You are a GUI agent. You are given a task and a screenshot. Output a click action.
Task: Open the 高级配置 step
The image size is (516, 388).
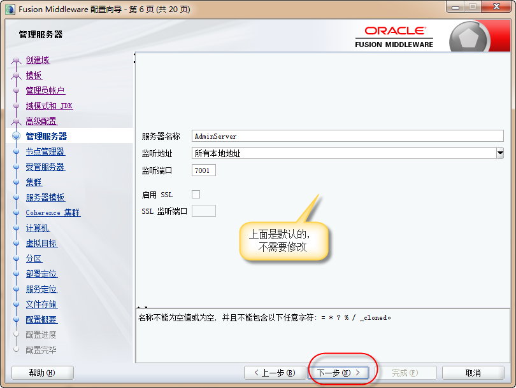point(41,121)
